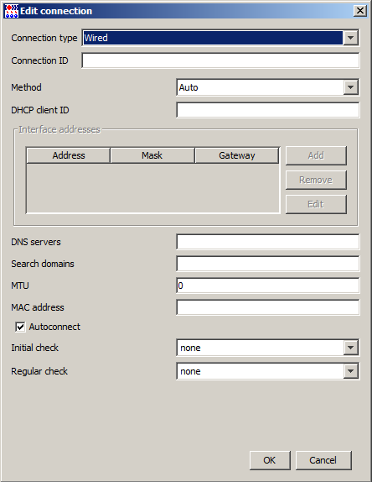Open the Connection type dropdown arrow
Viewport: 372px width, 482px height.
350,38
